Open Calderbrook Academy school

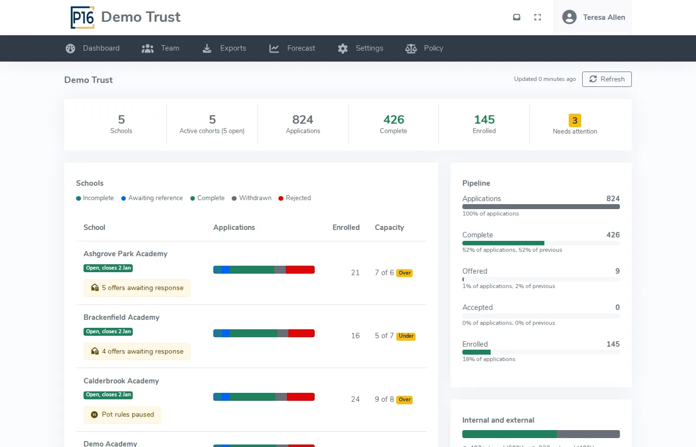click(121, 381)
